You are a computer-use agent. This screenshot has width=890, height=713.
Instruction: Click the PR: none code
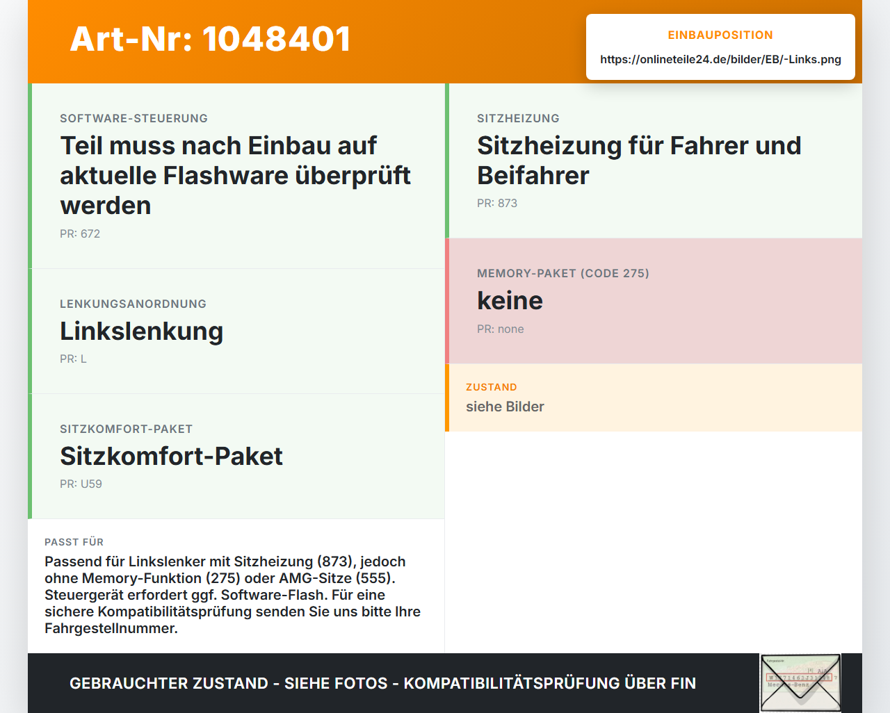pyautogui.click(x=501, y=329)
